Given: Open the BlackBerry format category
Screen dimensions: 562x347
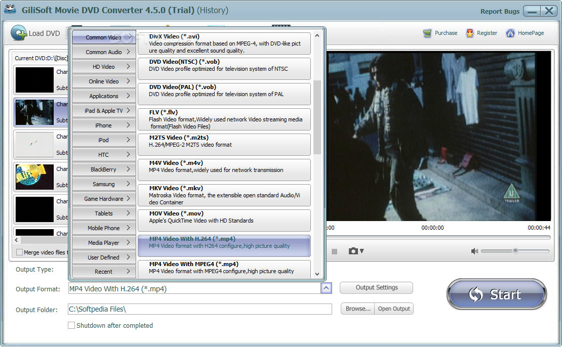Looking at the screenshot, I should [104, 169].
